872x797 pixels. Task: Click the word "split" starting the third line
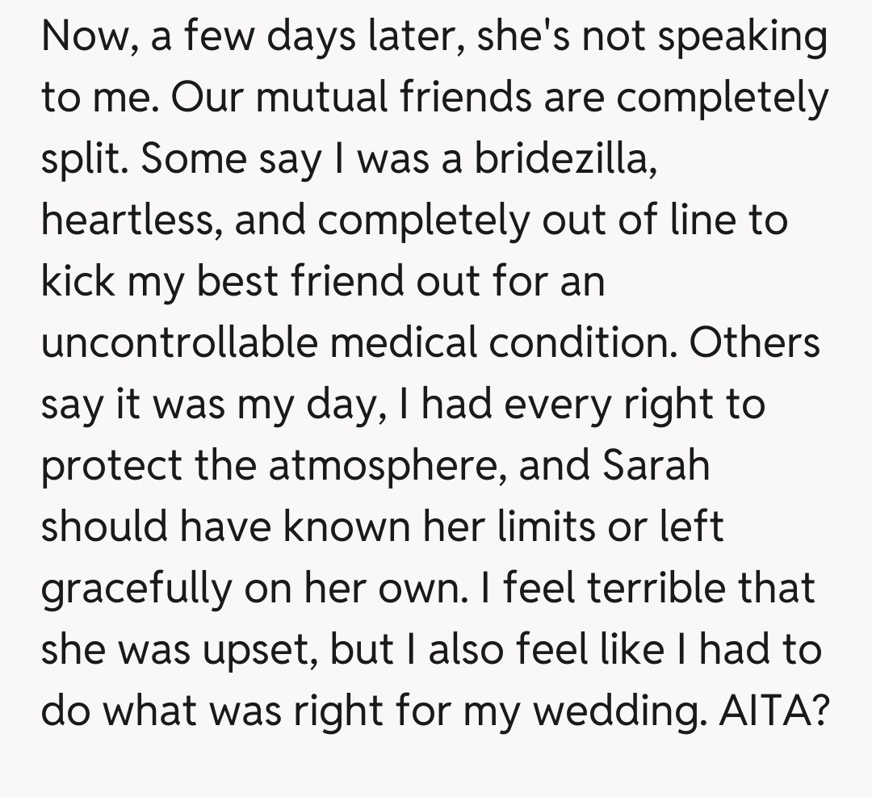point(80,160)
